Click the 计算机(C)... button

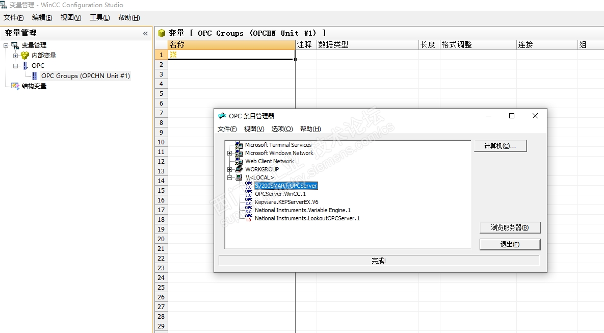500,146
